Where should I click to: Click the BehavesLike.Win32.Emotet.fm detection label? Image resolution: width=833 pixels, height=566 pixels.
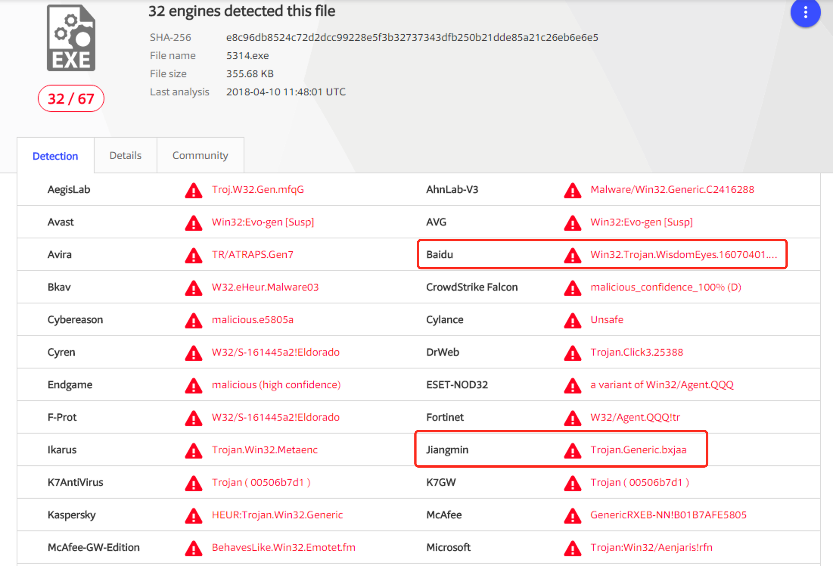point(283,547)
